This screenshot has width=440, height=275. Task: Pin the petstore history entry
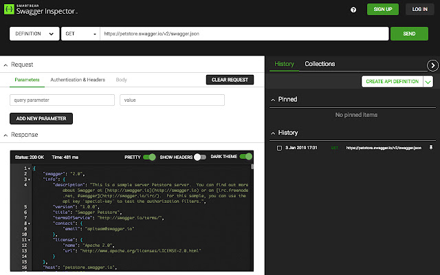(x=431, y=148)
